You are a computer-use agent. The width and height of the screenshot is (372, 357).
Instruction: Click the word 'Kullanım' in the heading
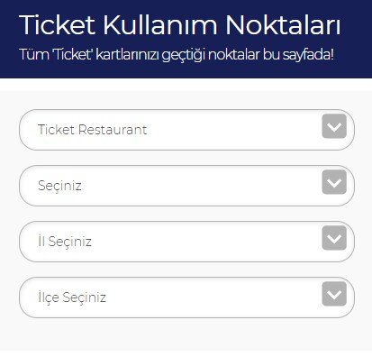click(x=160, y=24)
